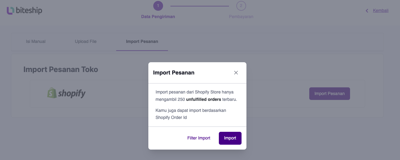Click the biteship logo icon
This screenshot has height=160, width=400.
click(10, 11)
